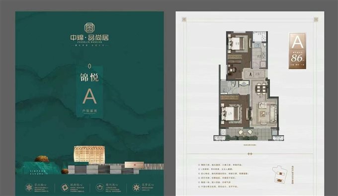Click the hexagonal star feature icon

29,188
